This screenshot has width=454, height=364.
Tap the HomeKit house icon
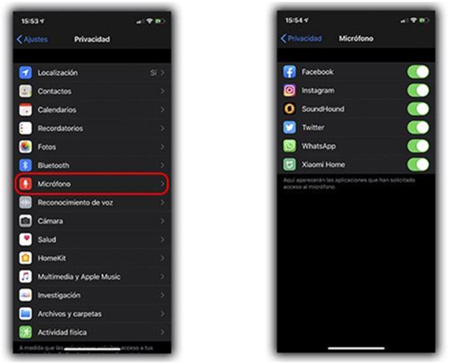(x=26, y=258)
